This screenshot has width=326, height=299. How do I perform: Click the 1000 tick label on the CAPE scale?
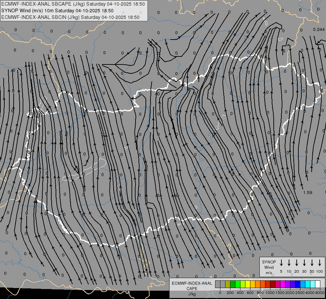coord(270,293)
